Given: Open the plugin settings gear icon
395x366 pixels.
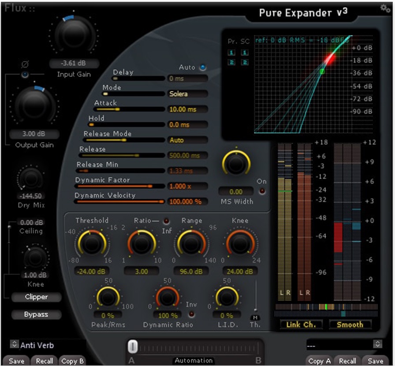Looking at the screenshot, I should click(x=383, y=8).
